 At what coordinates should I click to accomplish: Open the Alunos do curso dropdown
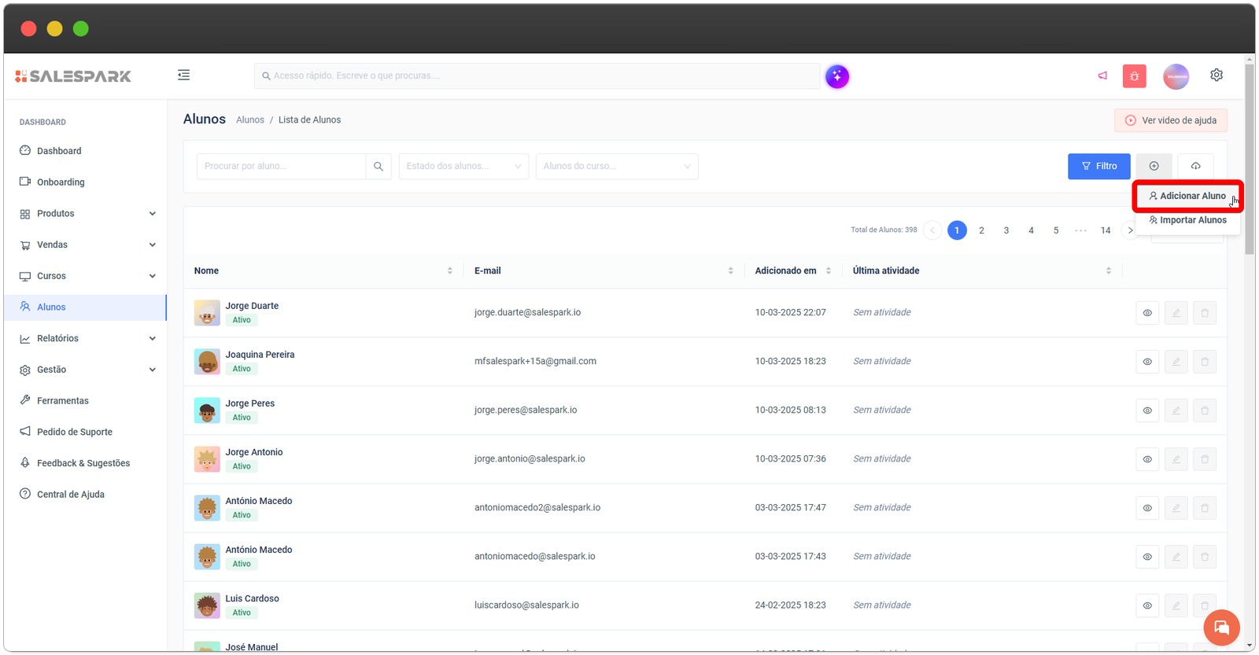click(616, 167)
